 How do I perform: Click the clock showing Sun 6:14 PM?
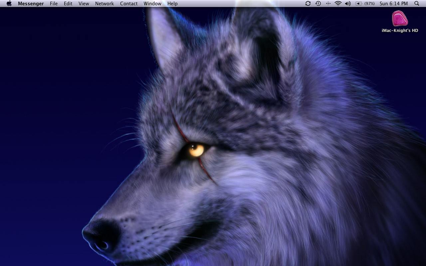[x=394, y=4]
